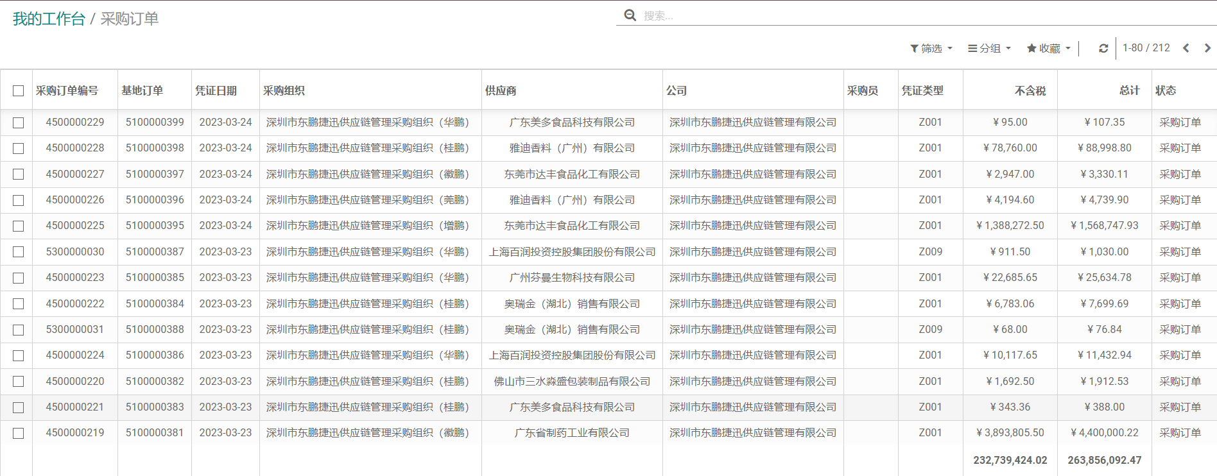Click voucher type Z009 for order 5300000030
The height and width of the screenshot is (476, 1217).
click(930, 251)
